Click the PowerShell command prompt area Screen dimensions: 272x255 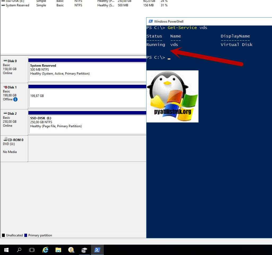coord(169,57)
